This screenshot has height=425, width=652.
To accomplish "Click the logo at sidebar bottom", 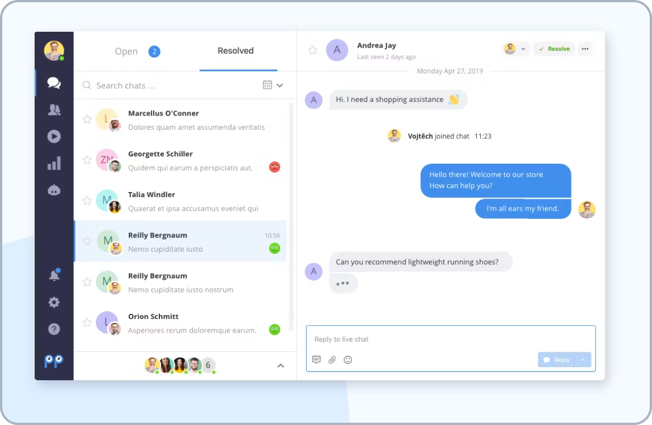I will click(54, 362).
